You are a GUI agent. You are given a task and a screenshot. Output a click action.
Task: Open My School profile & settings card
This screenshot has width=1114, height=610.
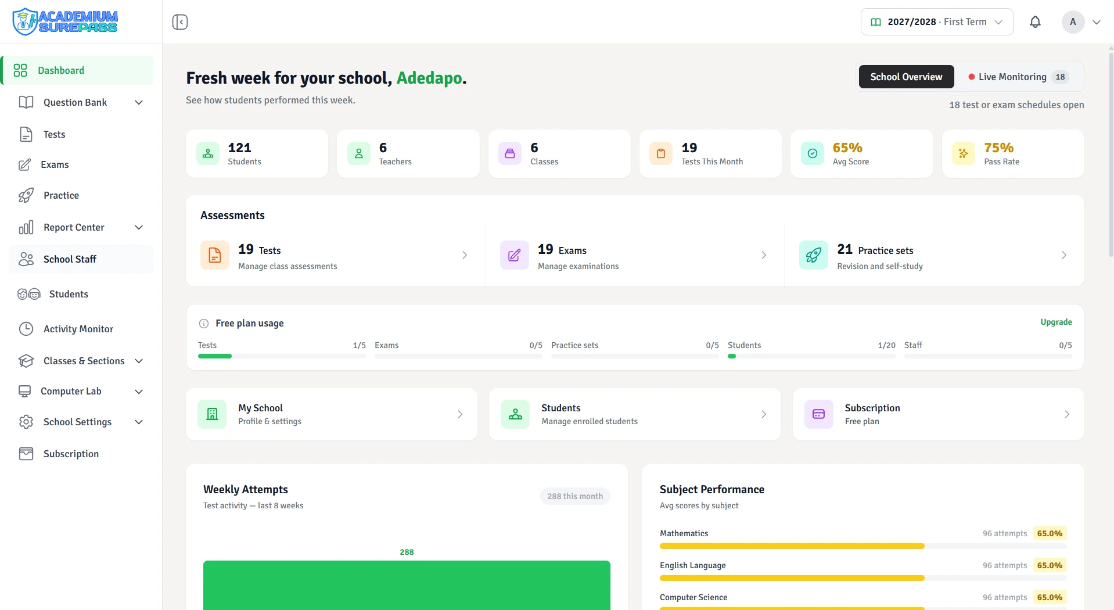pyautogui.click(x=332, y=414)
